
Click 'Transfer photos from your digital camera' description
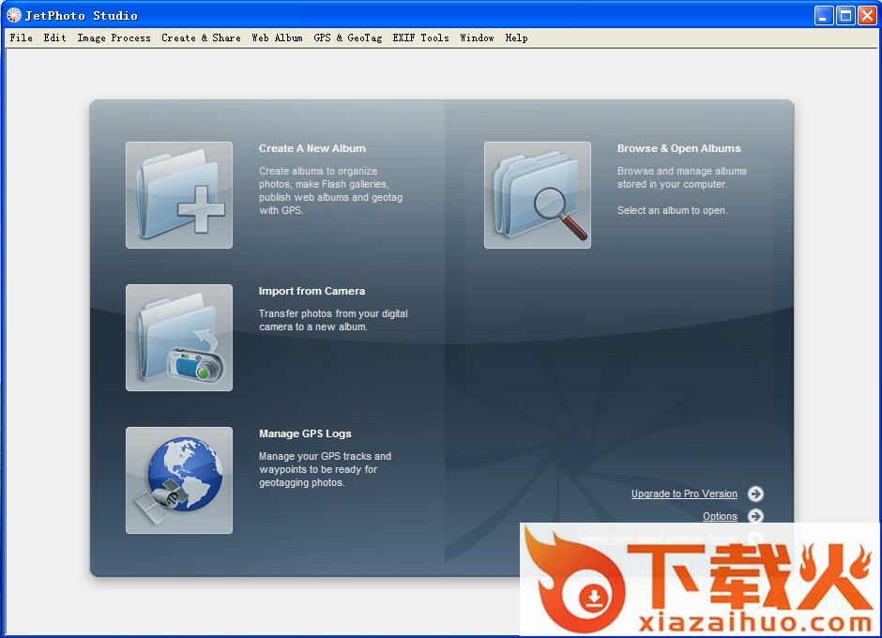333,320
